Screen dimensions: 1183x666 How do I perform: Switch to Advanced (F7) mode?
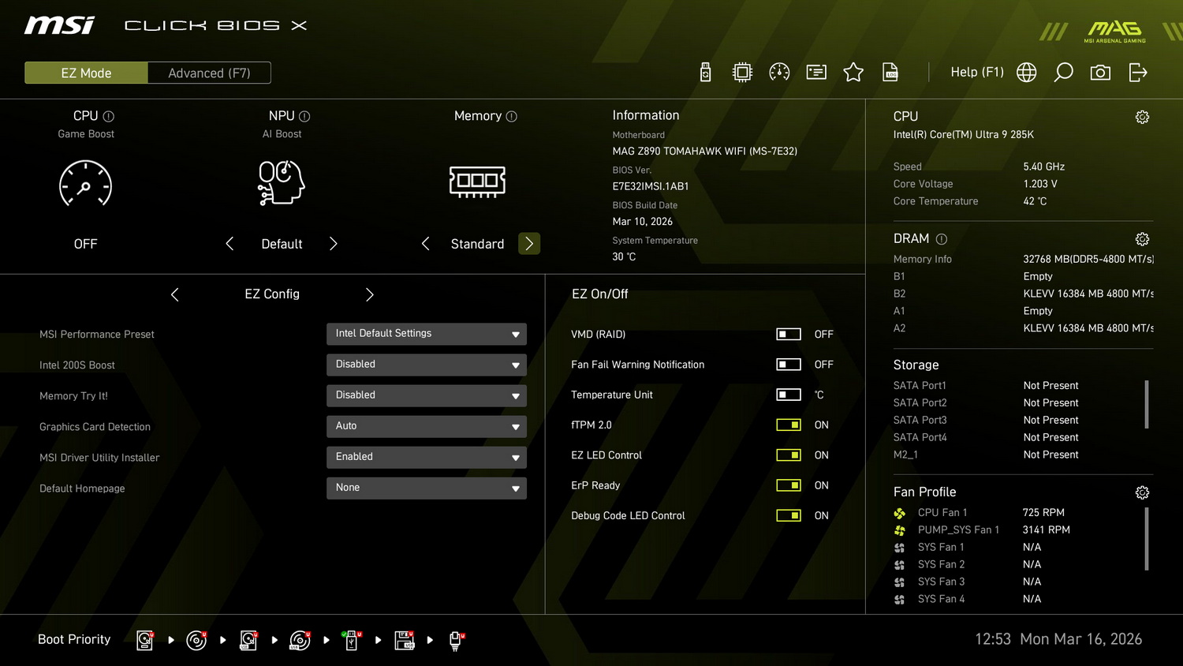[x=208, y=72]
